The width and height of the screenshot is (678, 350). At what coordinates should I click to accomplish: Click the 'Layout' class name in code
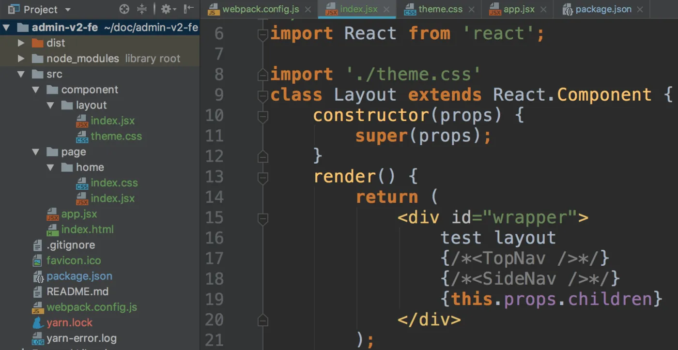[365, 94]
